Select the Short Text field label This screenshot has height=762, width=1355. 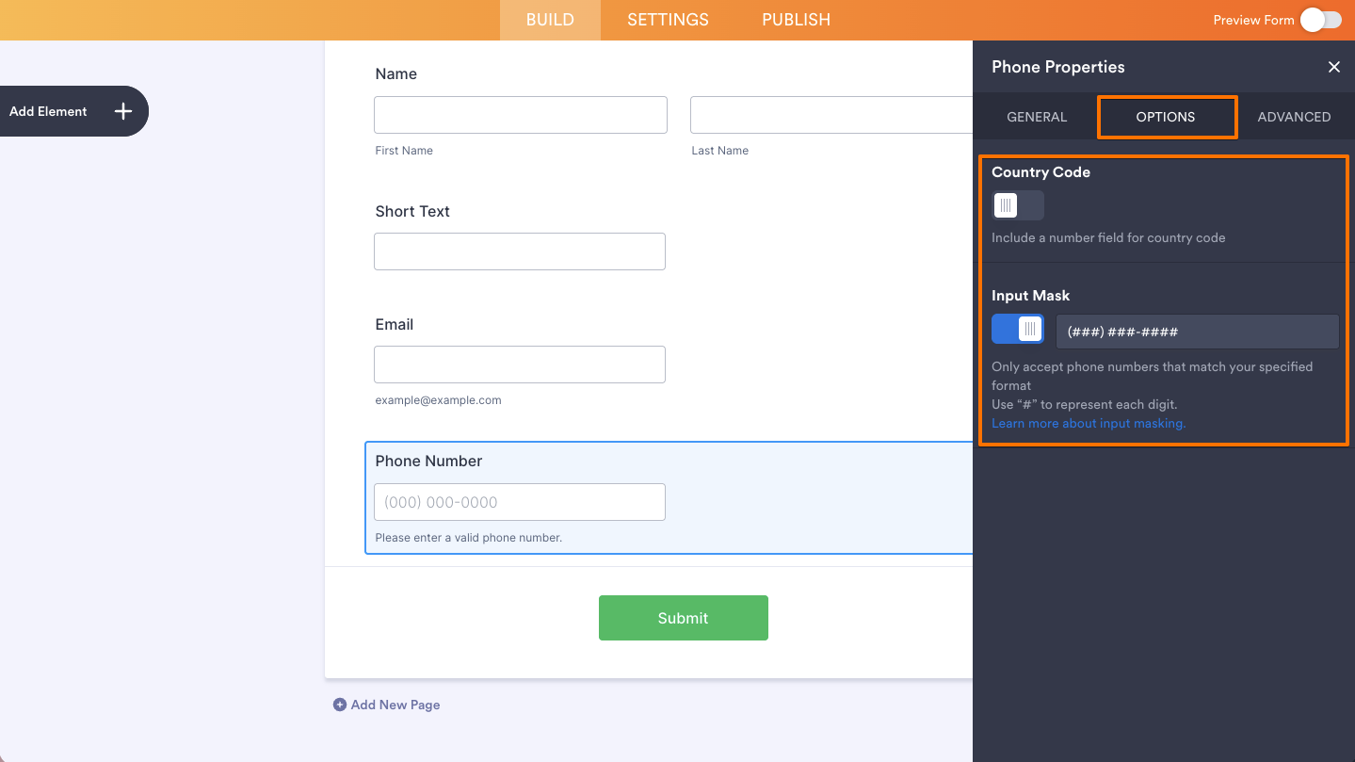[x=412, y=211]
